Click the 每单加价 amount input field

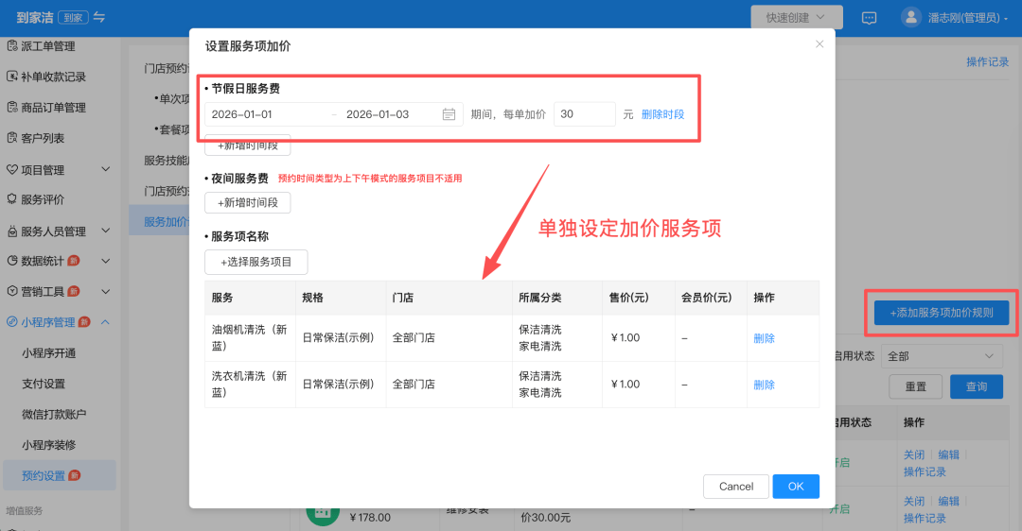(x=584, y=114)
